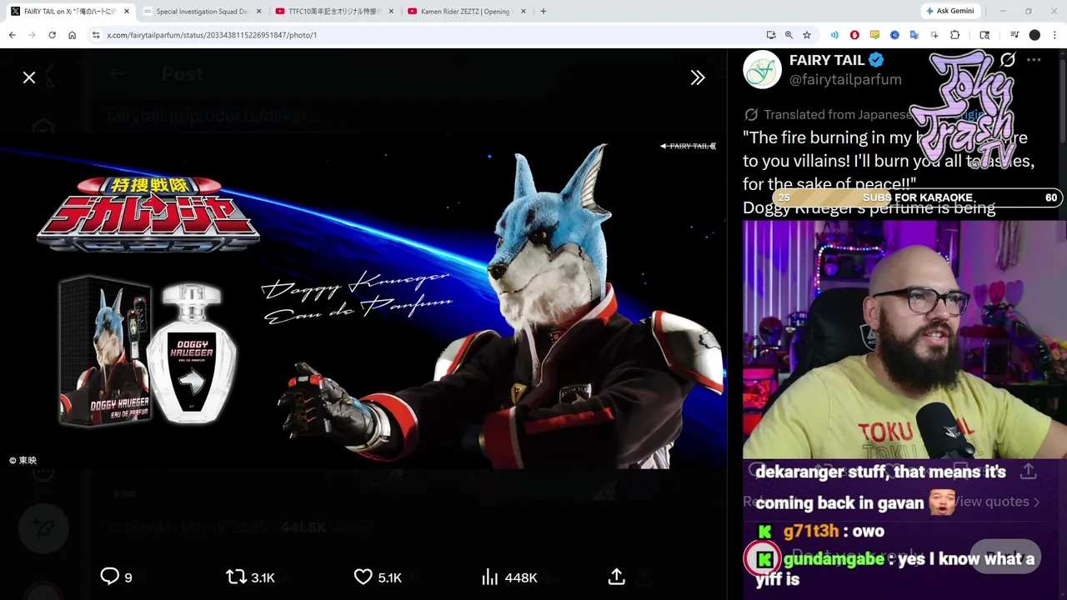Bookmark this page with star icon

pyautogui.click(x=807, y=35)
